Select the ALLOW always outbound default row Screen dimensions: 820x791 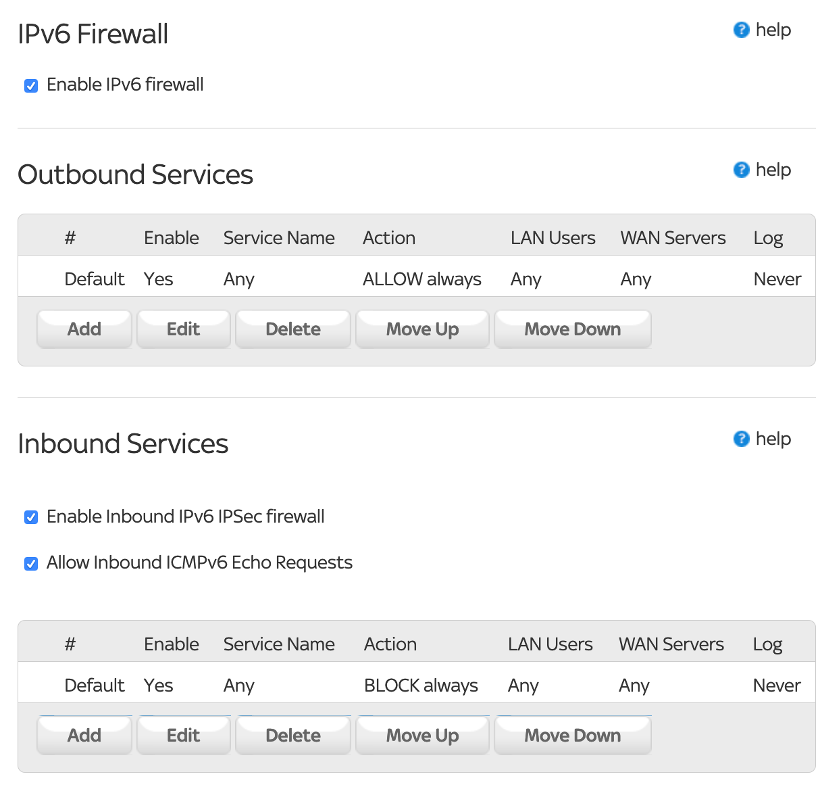(421, 279)
